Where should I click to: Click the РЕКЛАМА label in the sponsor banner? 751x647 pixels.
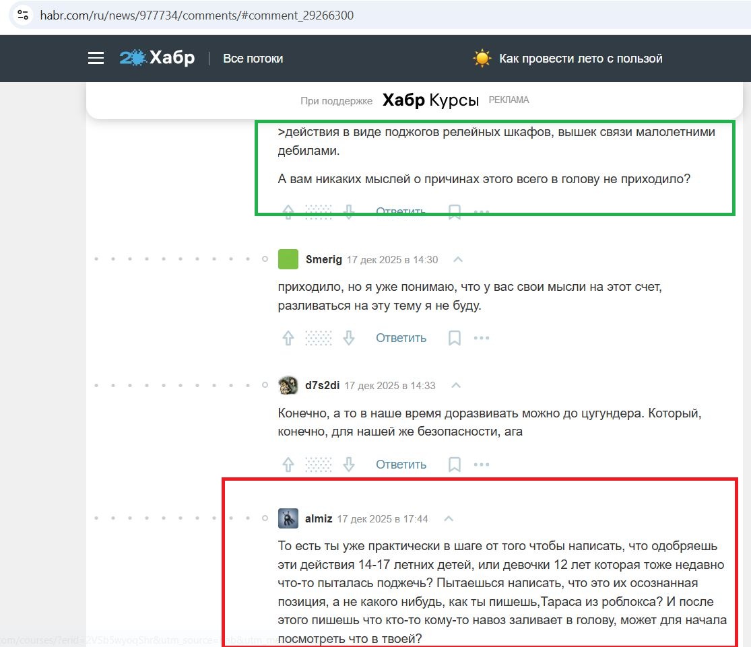pos(509,100)
